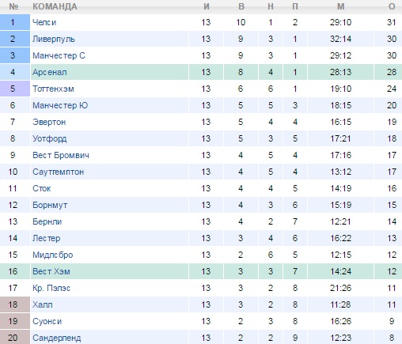Select the Уотфорд team name
This screenshot has height=344, width=402.
[x=50, y=138]
